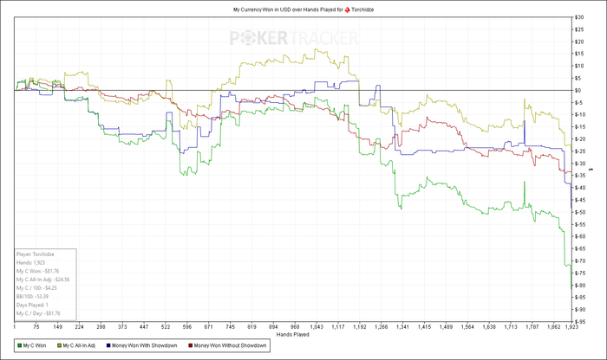
Task: Toggle the My C Won legend label
Action: 35,345
